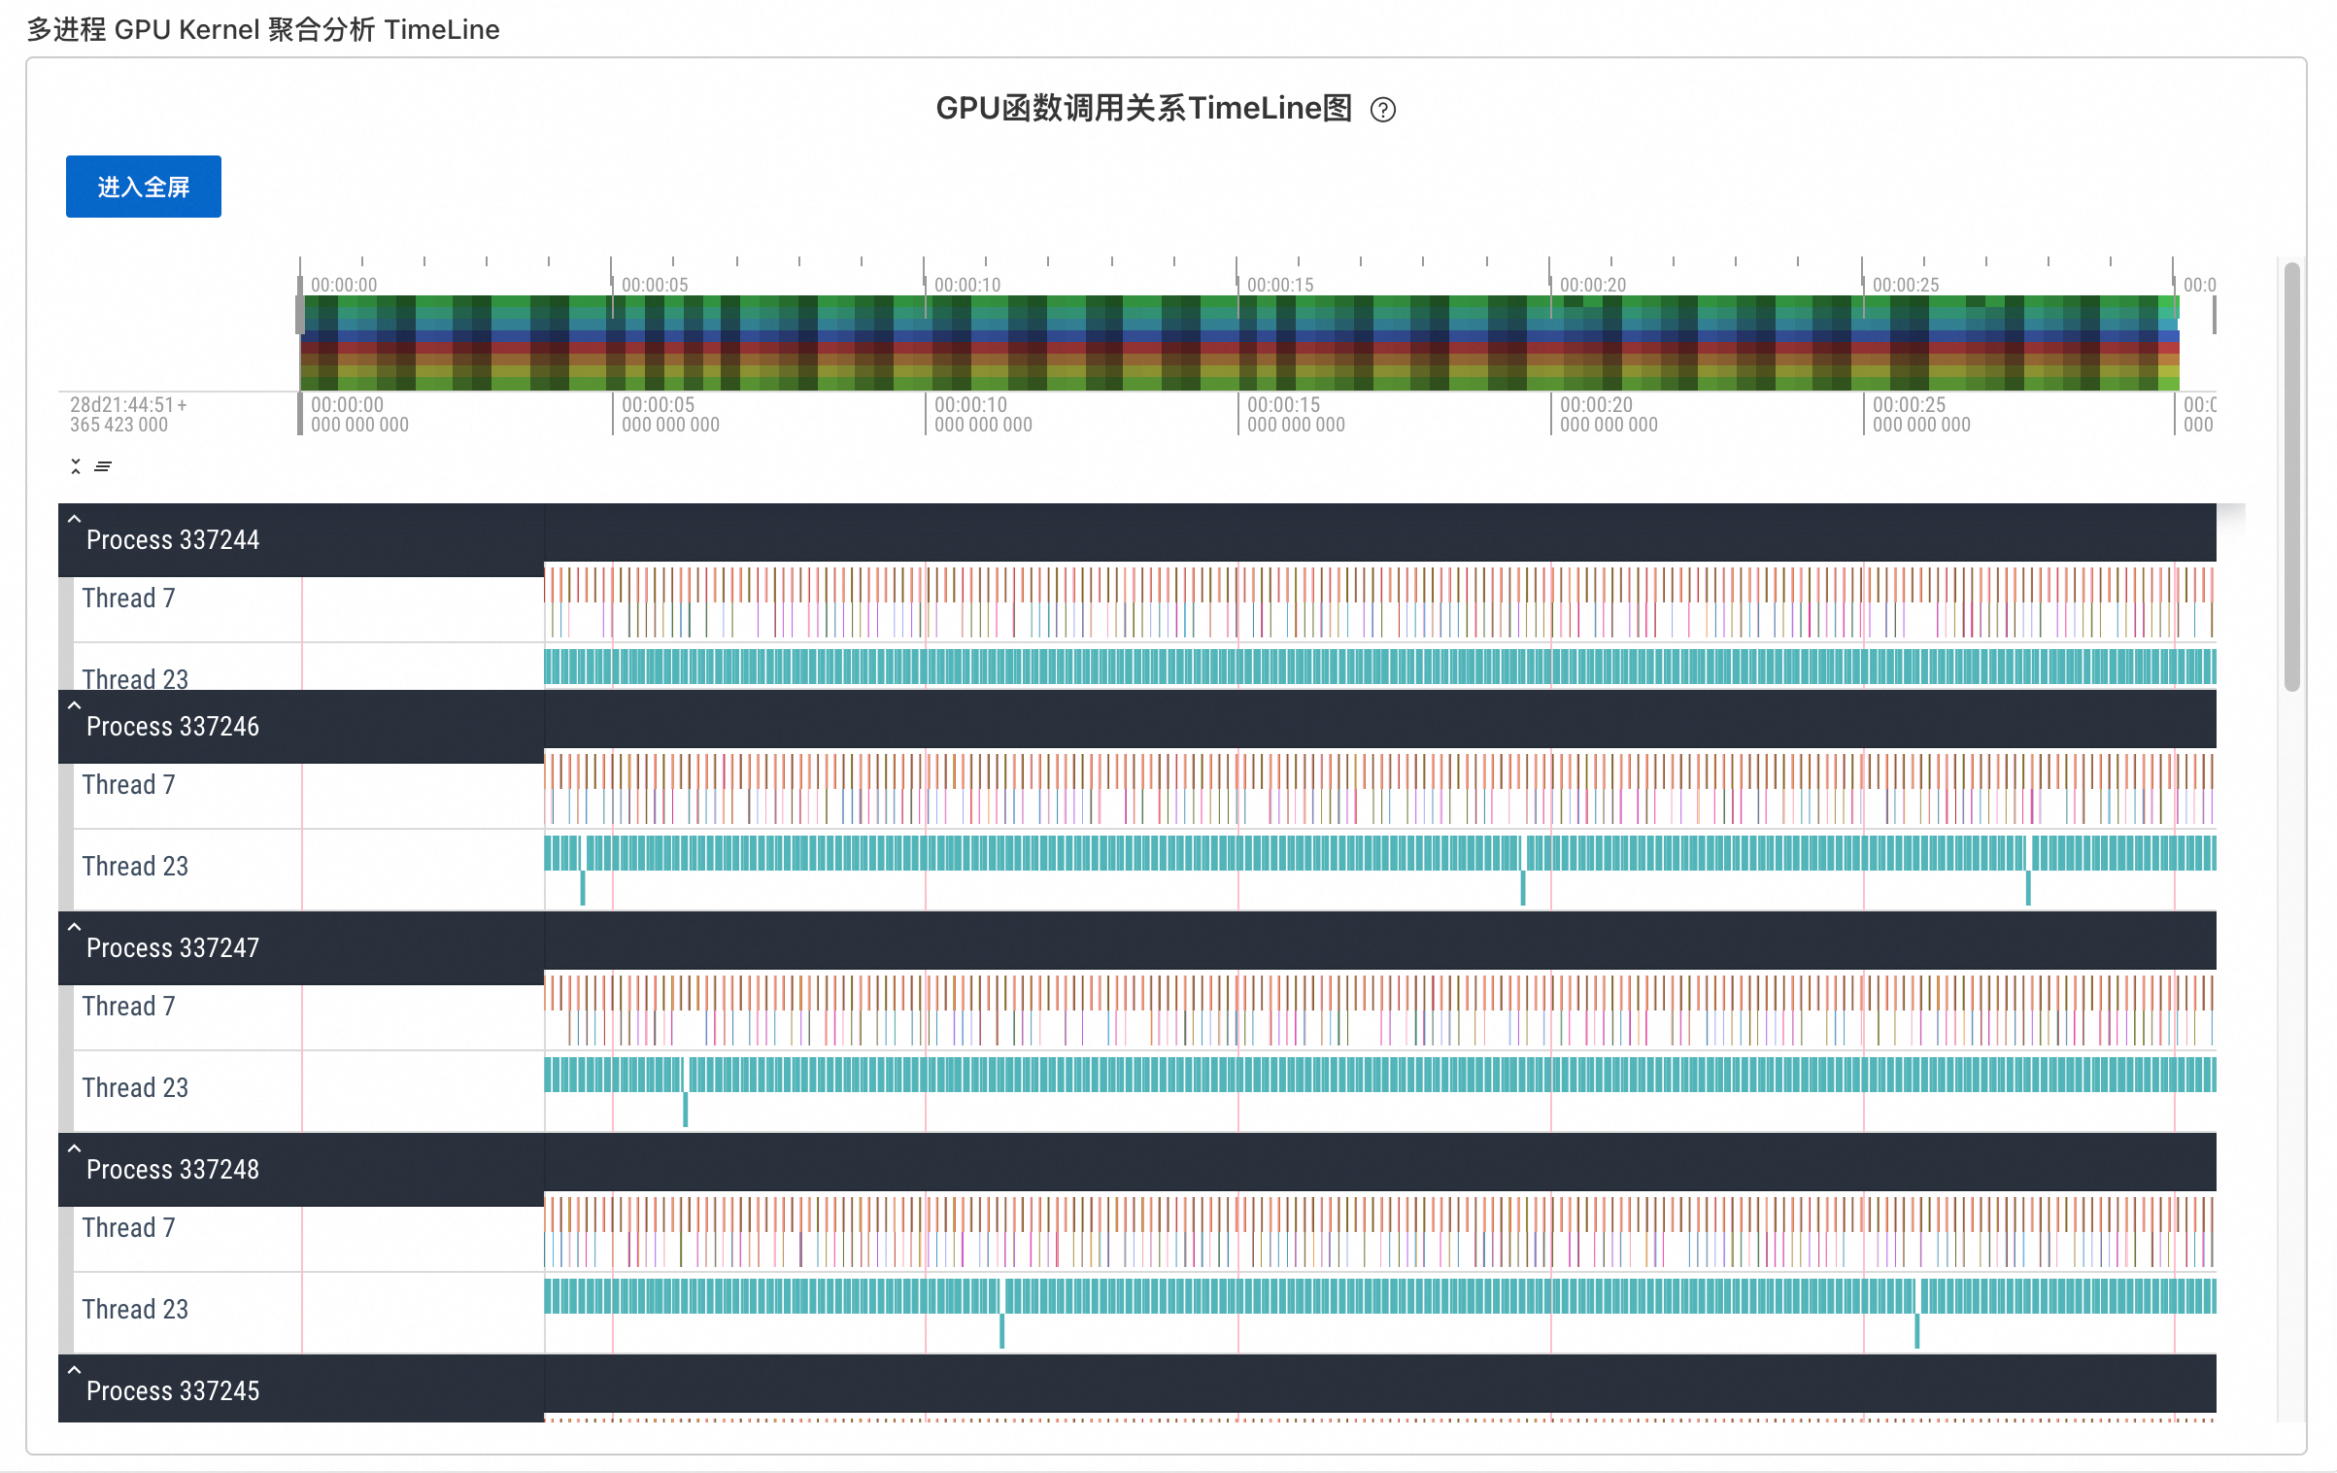
Task: Select Thread 23 under Process 337246
Action: (135, 867)
